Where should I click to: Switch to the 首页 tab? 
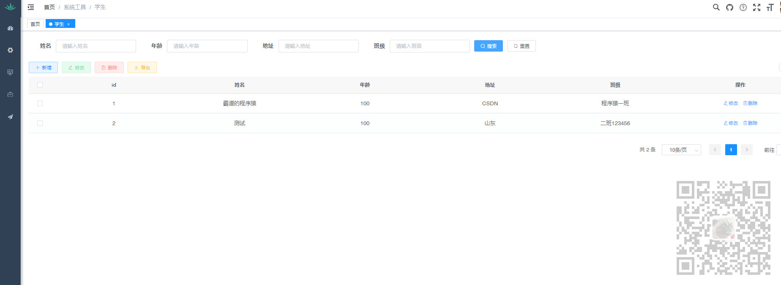(x=35, y=24)
